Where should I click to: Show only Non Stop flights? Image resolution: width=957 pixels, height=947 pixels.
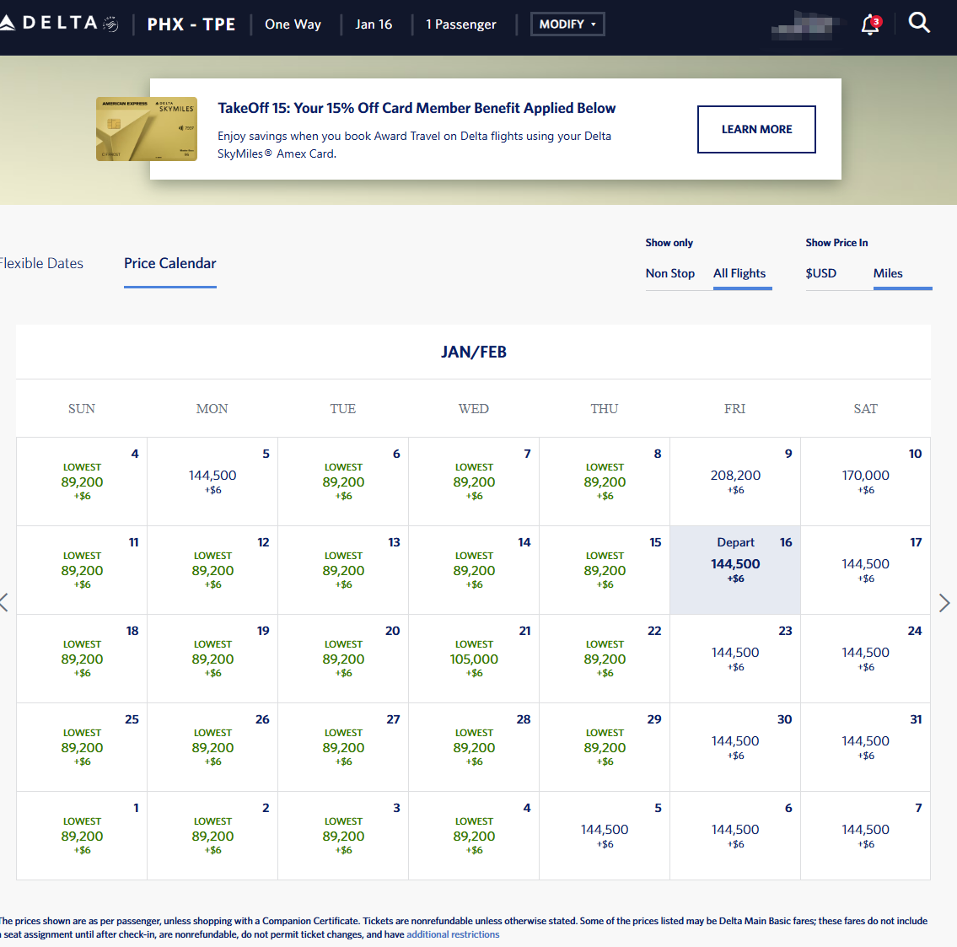tap(670, 273)
